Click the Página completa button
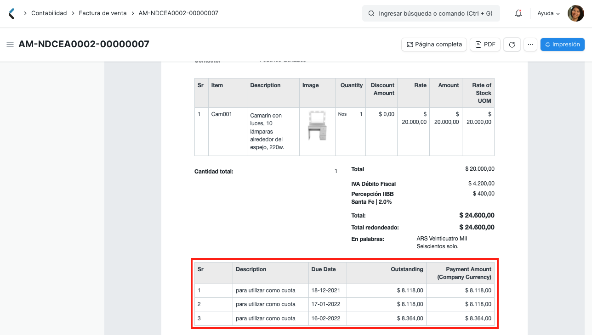 coord(434,45)
